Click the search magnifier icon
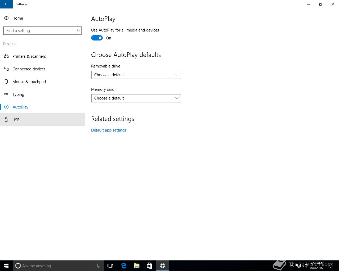Image resolution: width=339 pixels, height=271 pixels. coord(78,31)
